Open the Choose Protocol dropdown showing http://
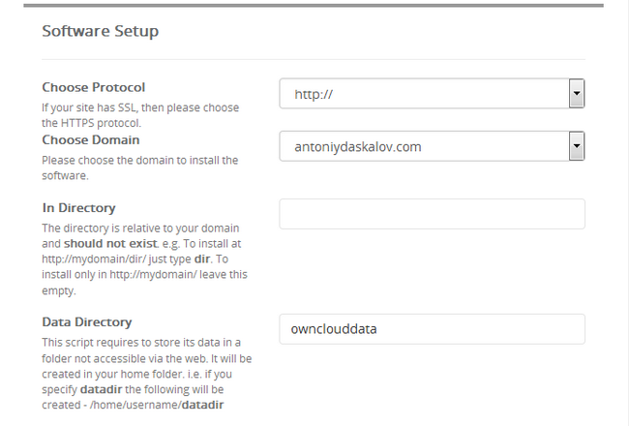 (432, 94)
